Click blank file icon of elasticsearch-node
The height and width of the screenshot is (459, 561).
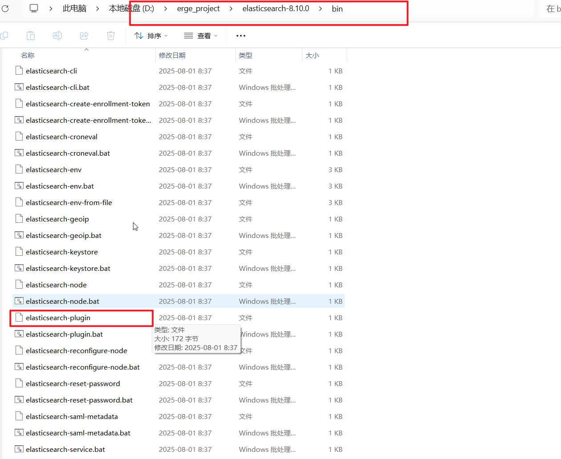[x=19, y=285]
